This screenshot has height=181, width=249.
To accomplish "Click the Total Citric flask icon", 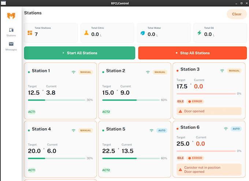I will [x=86, y=33].
